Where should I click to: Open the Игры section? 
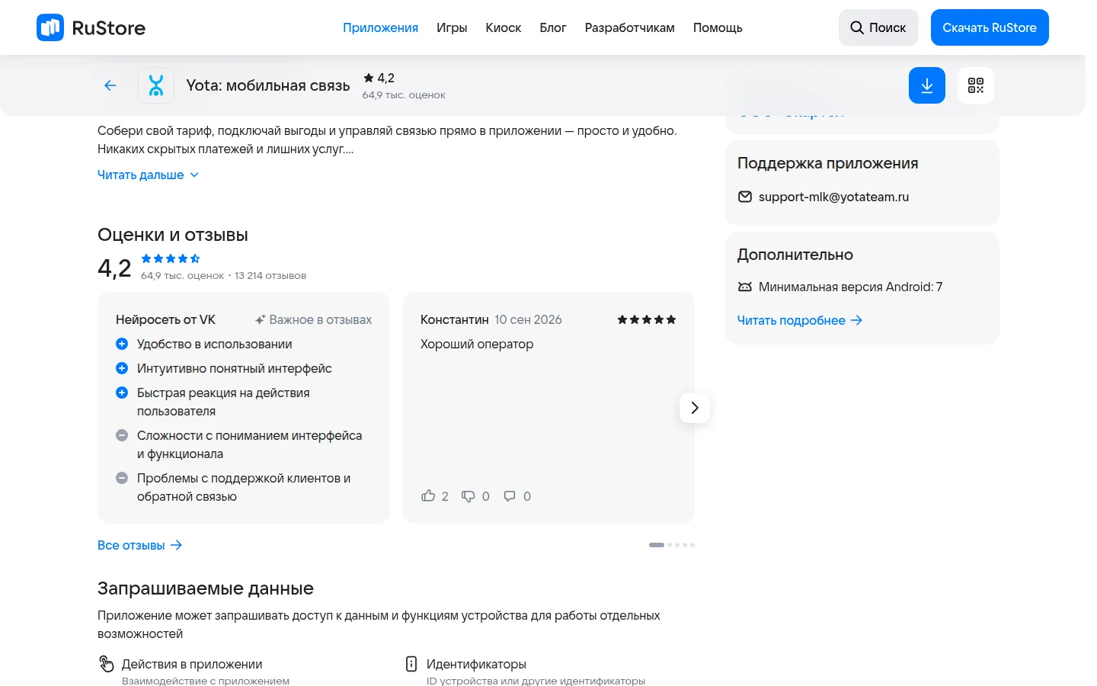tap(452, 27)
